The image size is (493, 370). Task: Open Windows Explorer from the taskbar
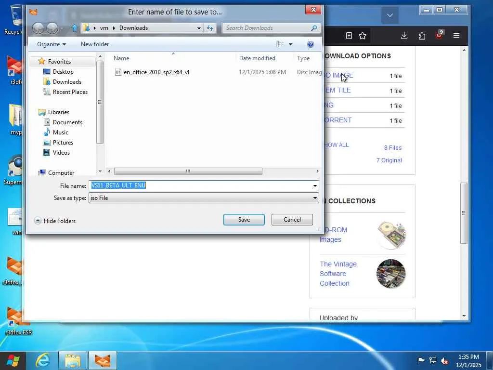click(x=73, y=360)
